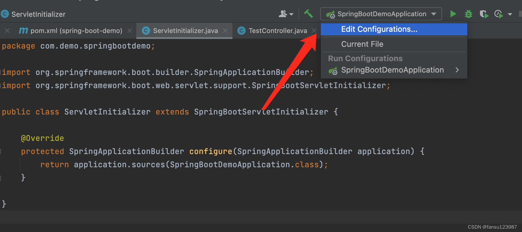The image size is (522, 232).
Task: Start debugging with the green bug icon
Action: click(468, 14)
